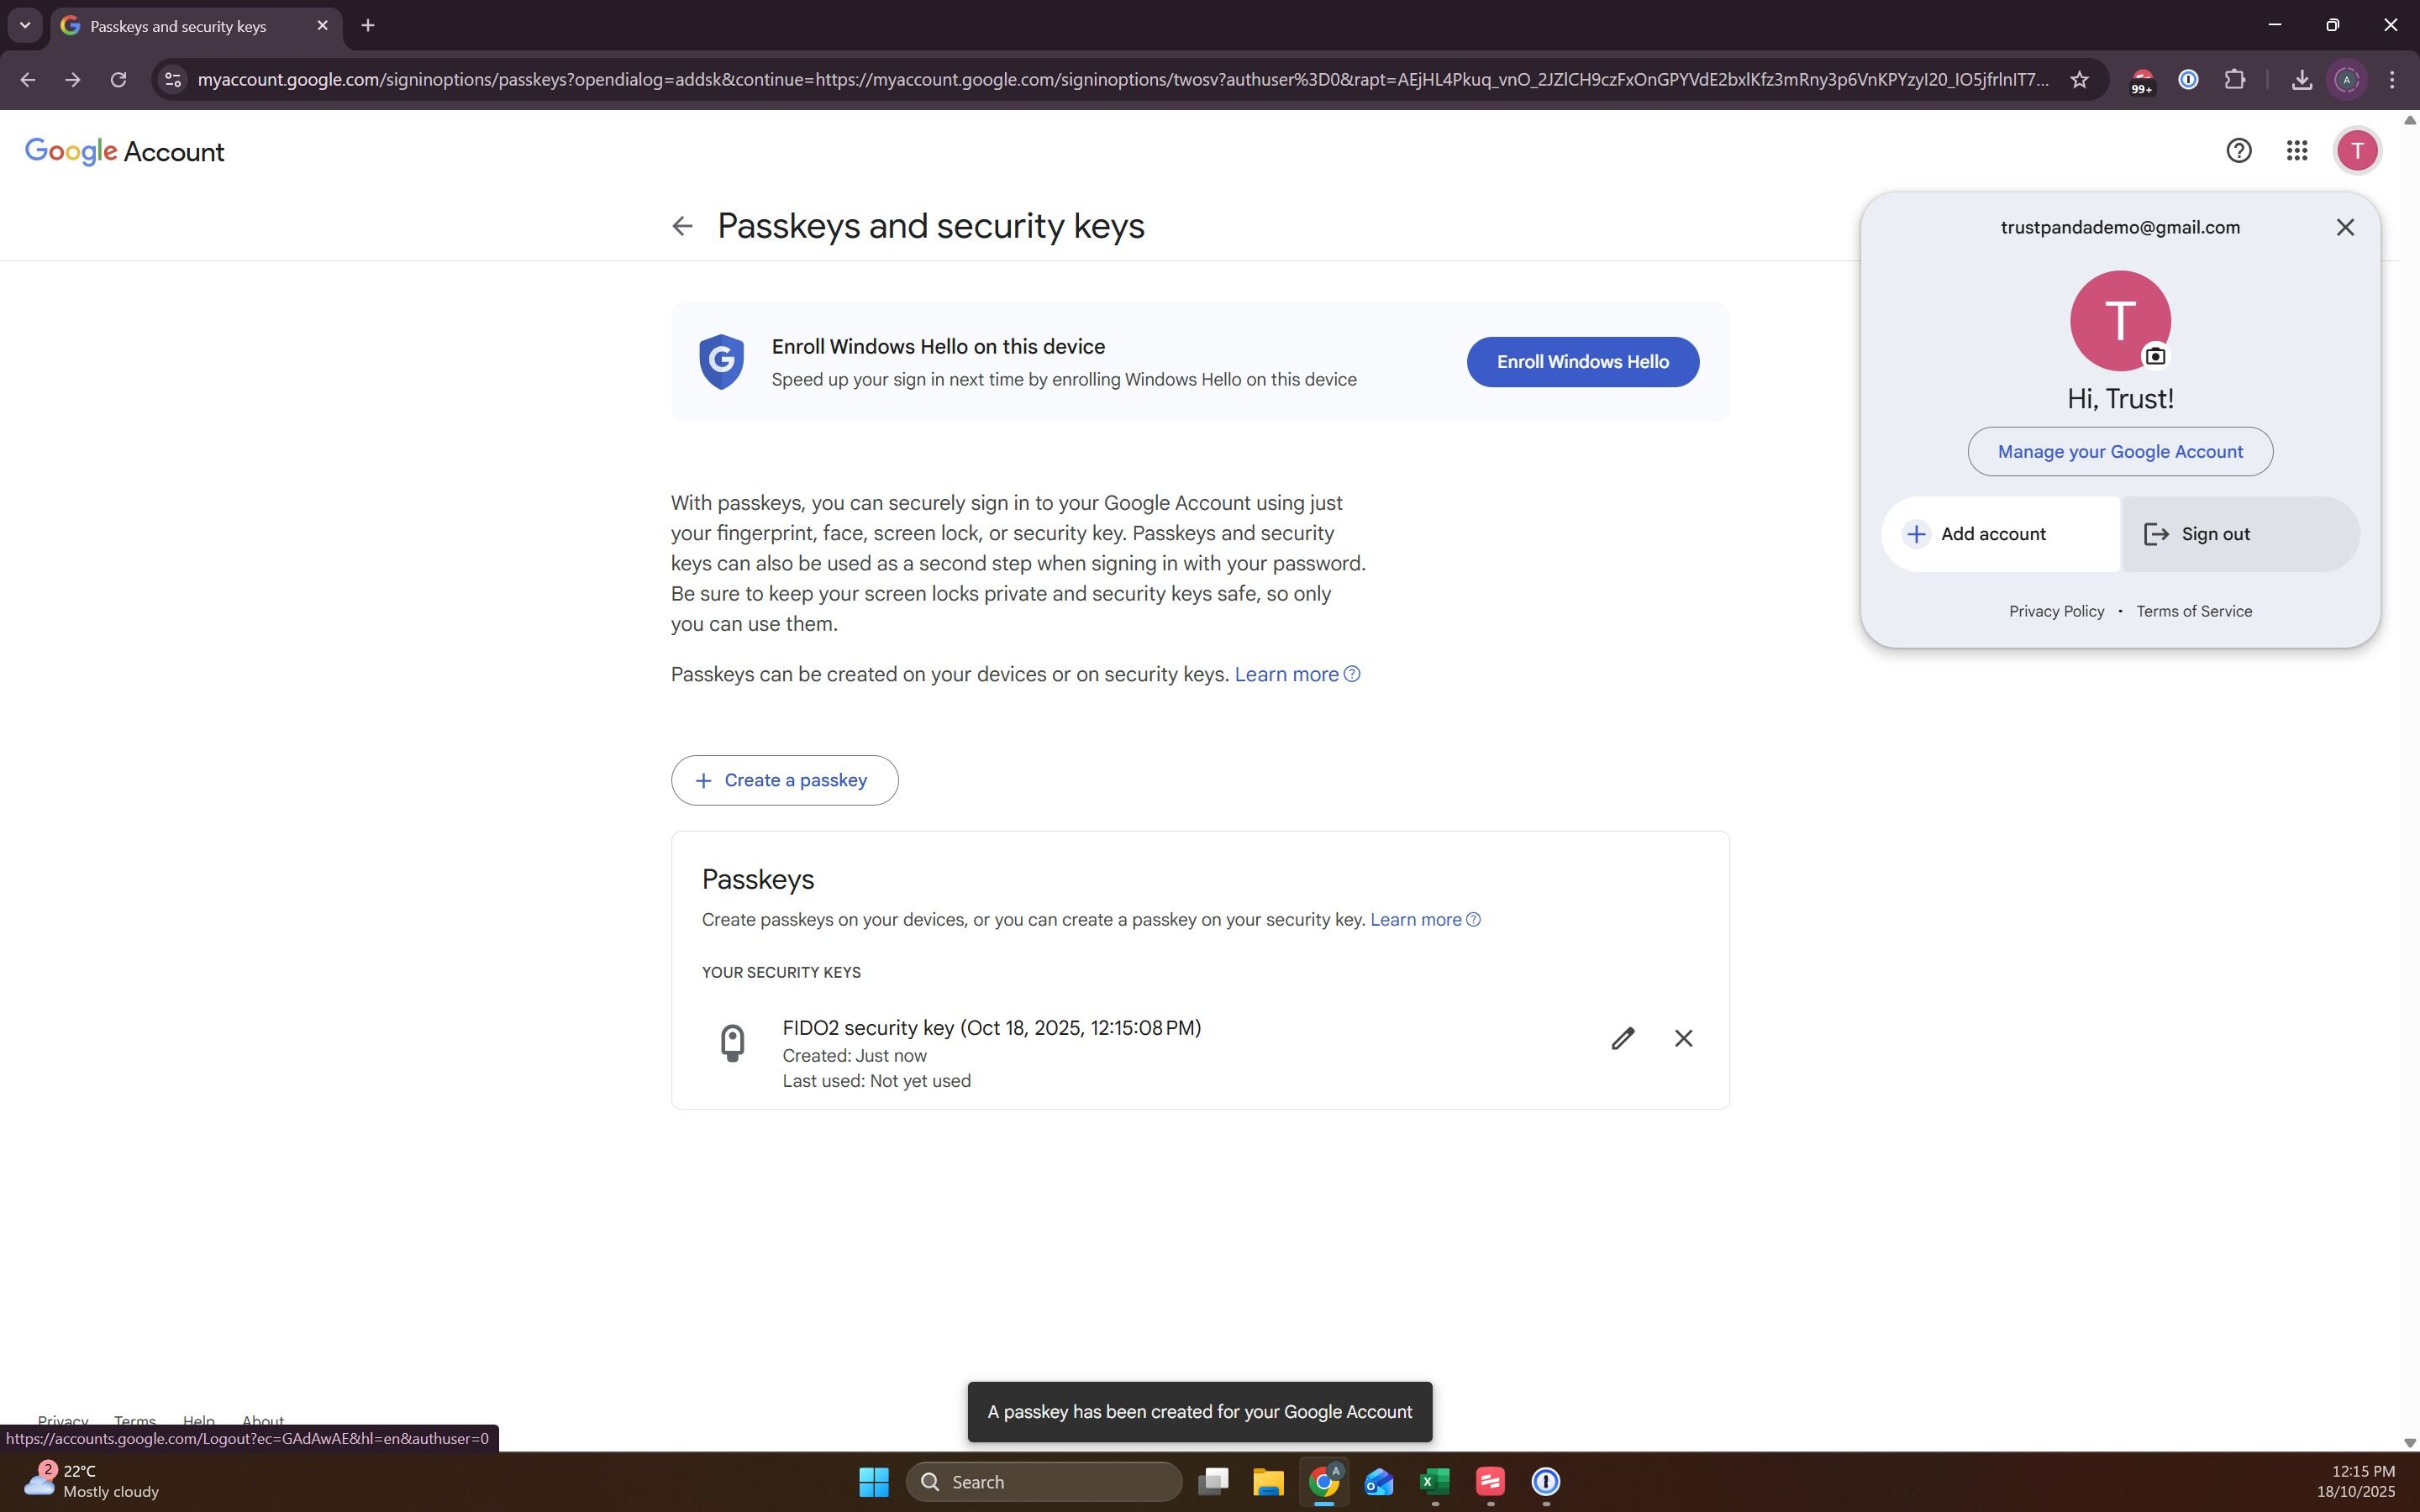Go back using the page arrow
The image size is (2420, 1512).
682,226
